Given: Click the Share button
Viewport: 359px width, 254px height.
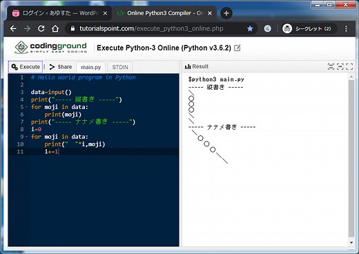Looking at the screenshot, I should 61,67.
